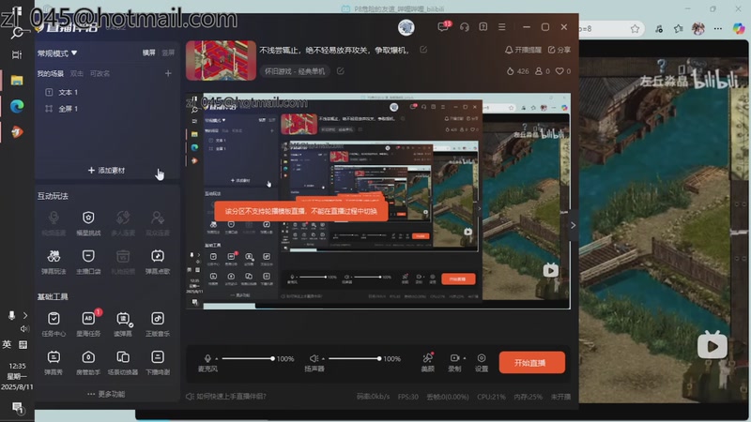
Task: Open the 设置 settings icon
Action: pos(482,362)
